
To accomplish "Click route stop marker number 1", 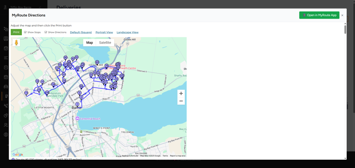I will click(77, 104).
